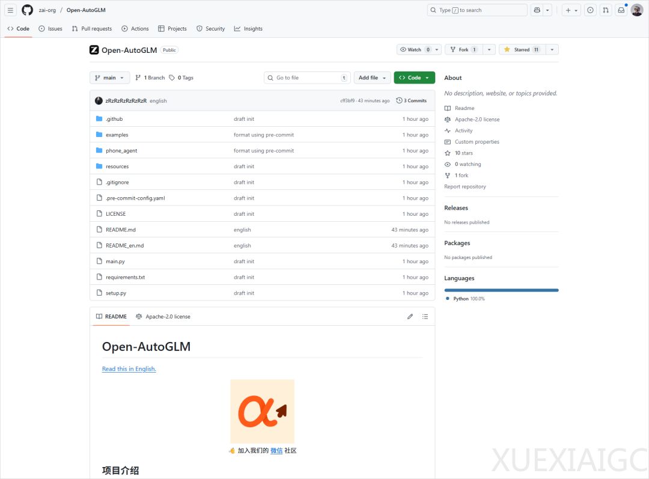Edit README using the pencil icon
Screen dimensions: 649x479
410,317
